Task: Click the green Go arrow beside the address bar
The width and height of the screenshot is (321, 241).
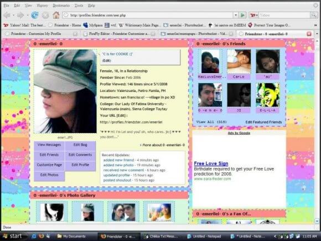Action: (242, 15)
